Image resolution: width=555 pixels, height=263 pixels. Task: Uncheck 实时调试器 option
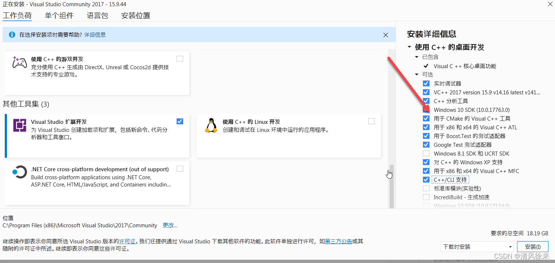[426, 83]
